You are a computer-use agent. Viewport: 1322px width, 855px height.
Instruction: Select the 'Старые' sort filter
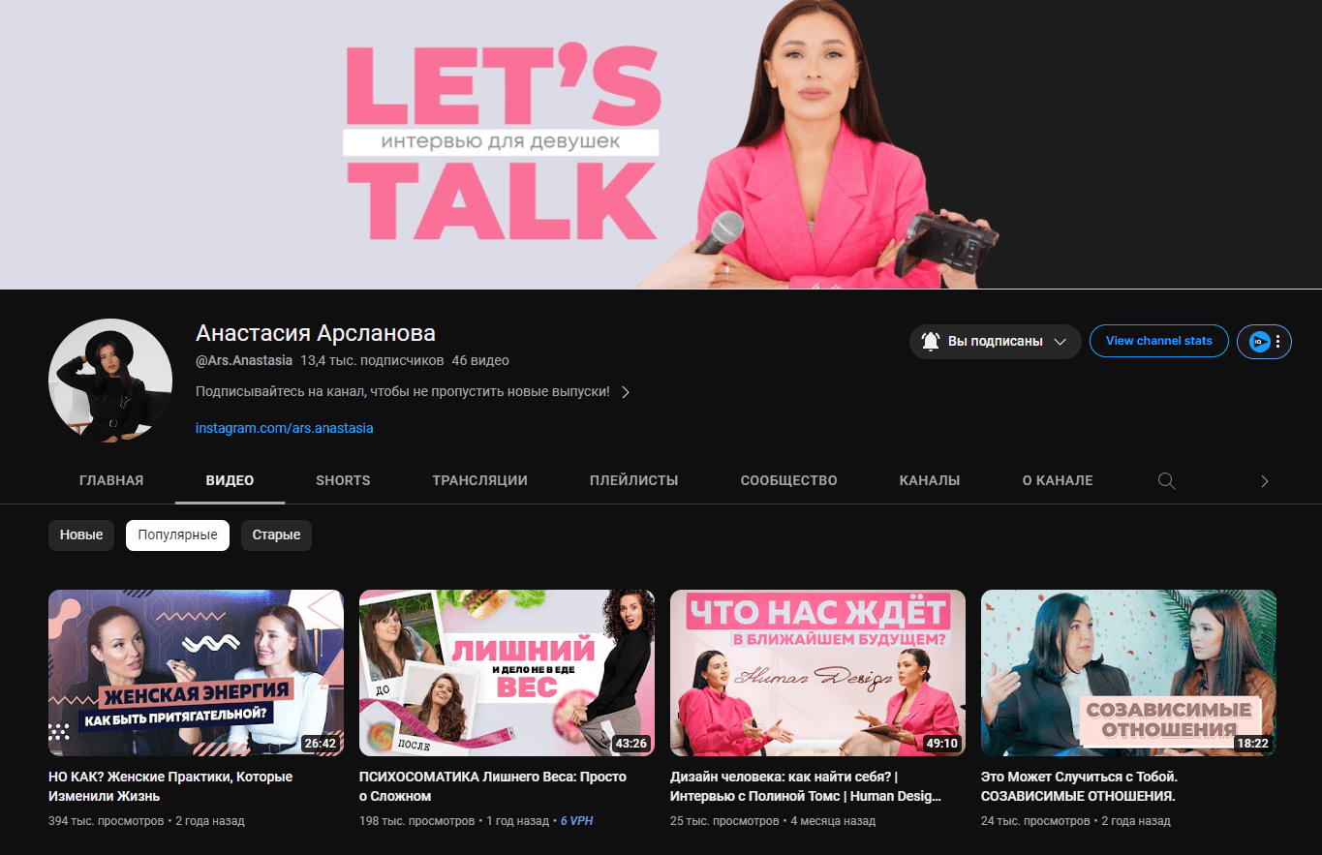pyautogui.click(x=276, y=535)
